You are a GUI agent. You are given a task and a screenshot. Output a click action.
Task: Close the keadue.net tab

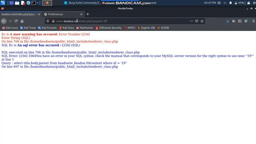click(x=39, y=14)
